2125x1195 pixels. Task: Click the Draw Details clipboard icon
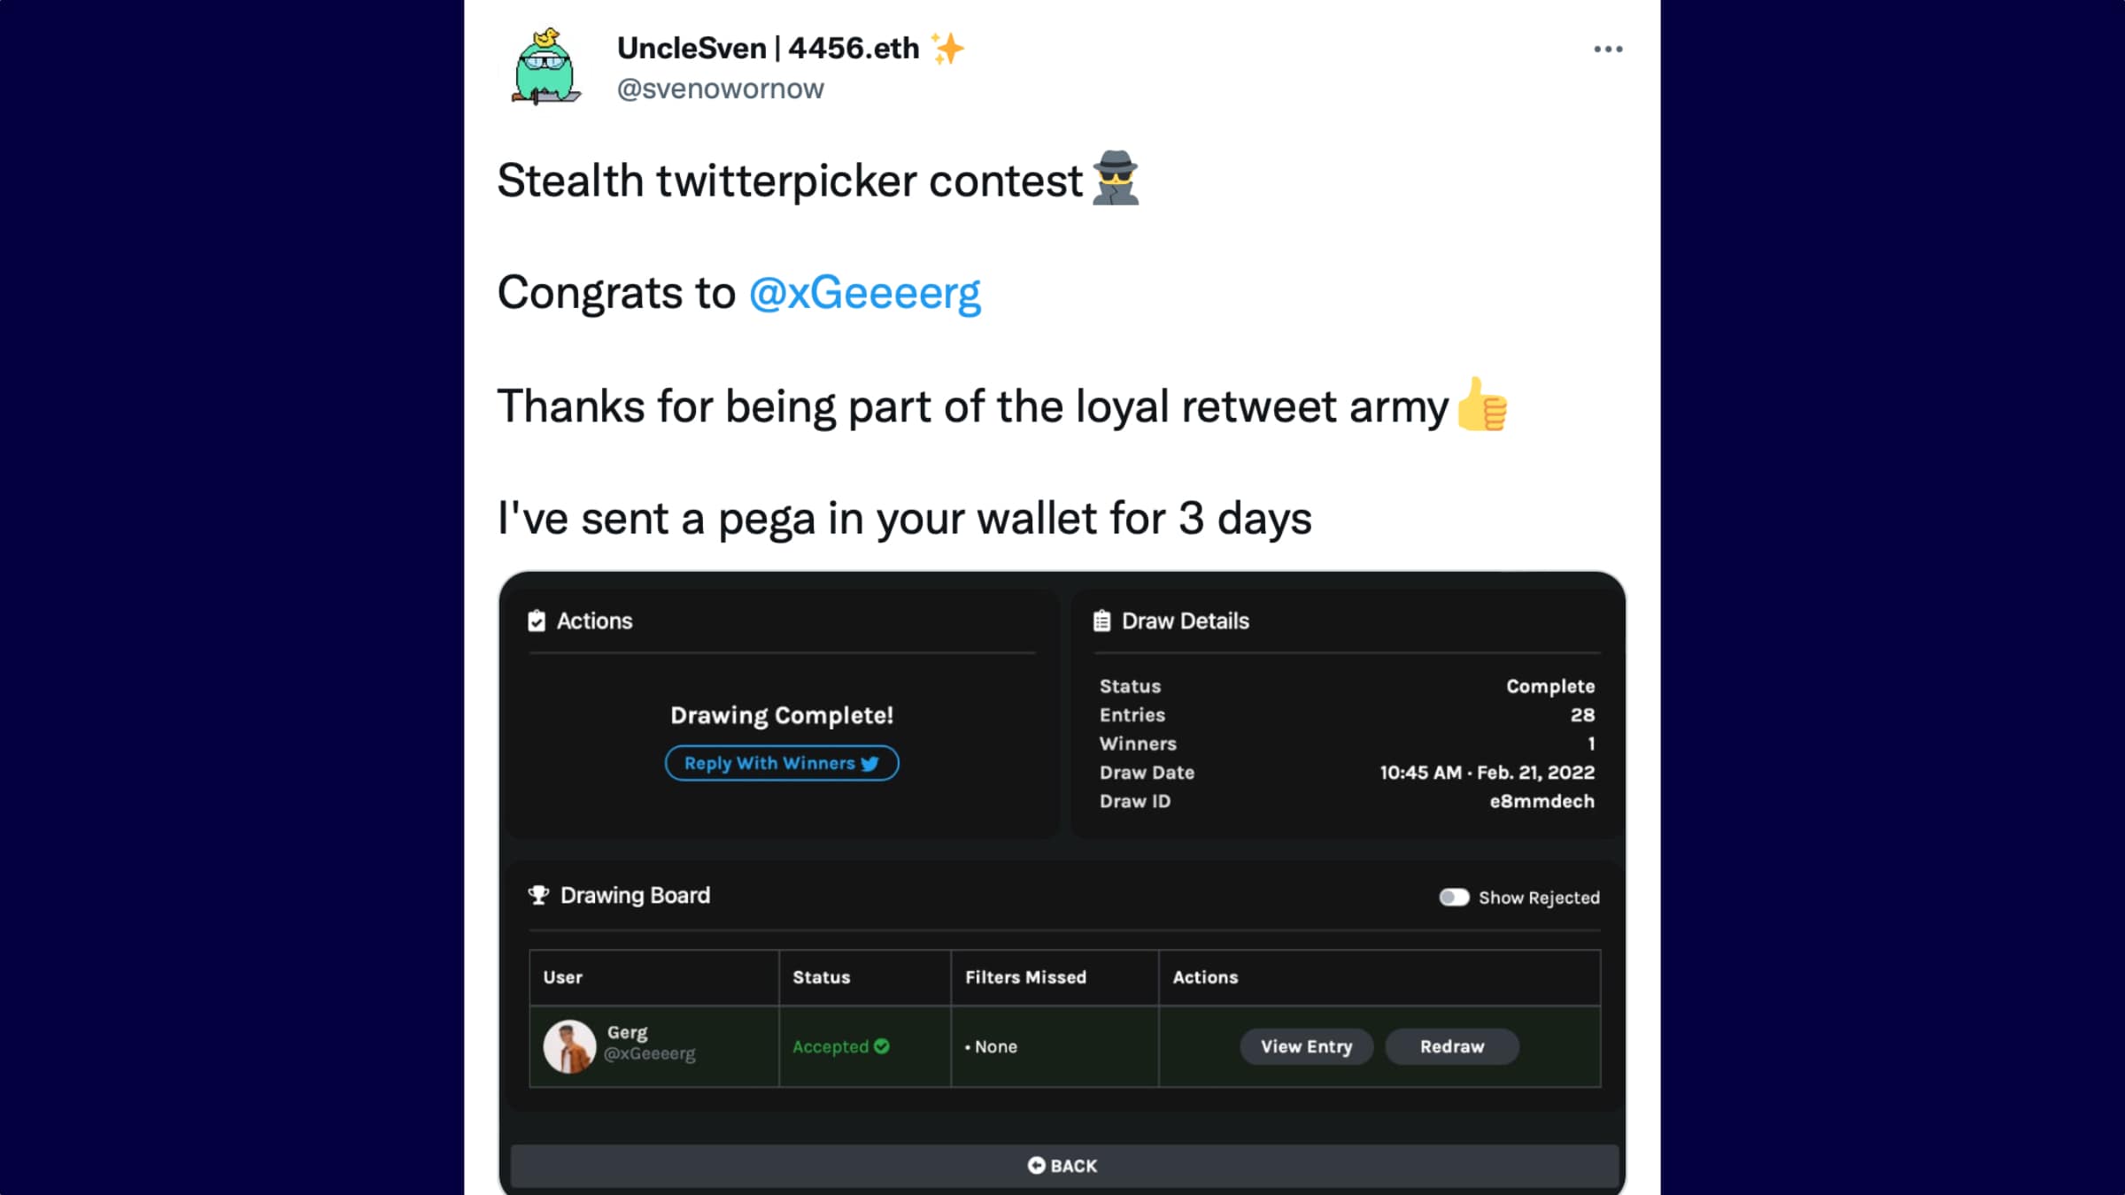coord(1101,621)
